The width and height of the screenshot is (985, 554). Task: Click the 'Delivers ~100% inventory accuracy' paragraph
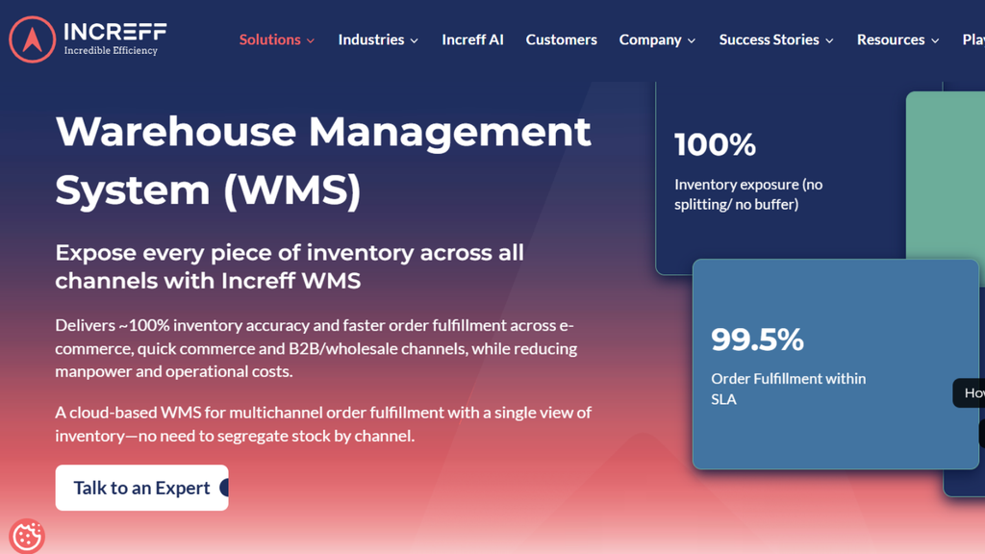point(316,348)
